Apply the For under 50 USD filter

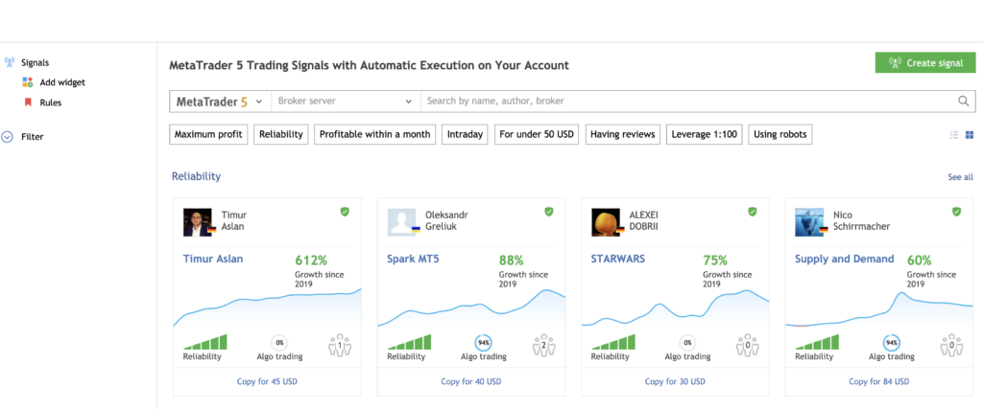pyautogui.click(x=537, y=134)
